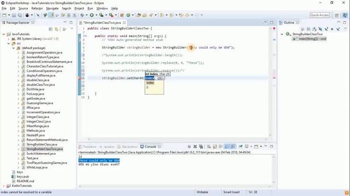Image resolution: width=350 pixels, height=196 pixels.
Task: Collapse StringBuilderClassTwo in Outline
Action: [x=282, y=34]
